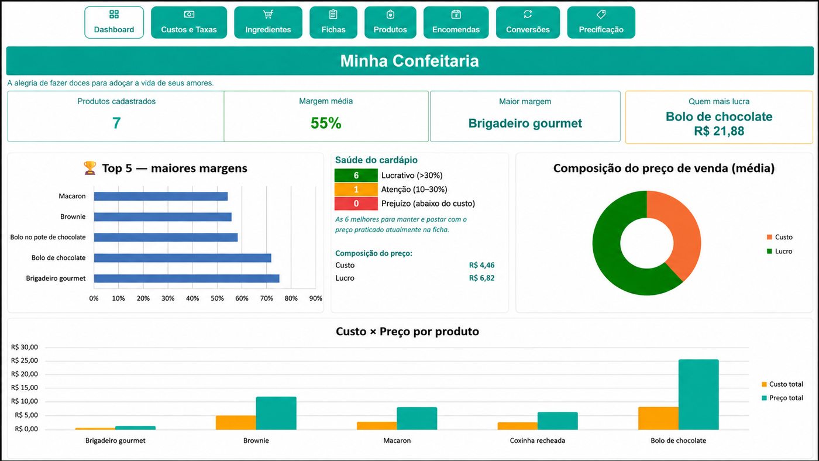
Task: Click the green Lucro legend swatch
Action: coord(769,252)
